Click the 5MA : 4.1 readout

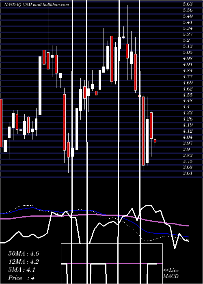point(22,270)
